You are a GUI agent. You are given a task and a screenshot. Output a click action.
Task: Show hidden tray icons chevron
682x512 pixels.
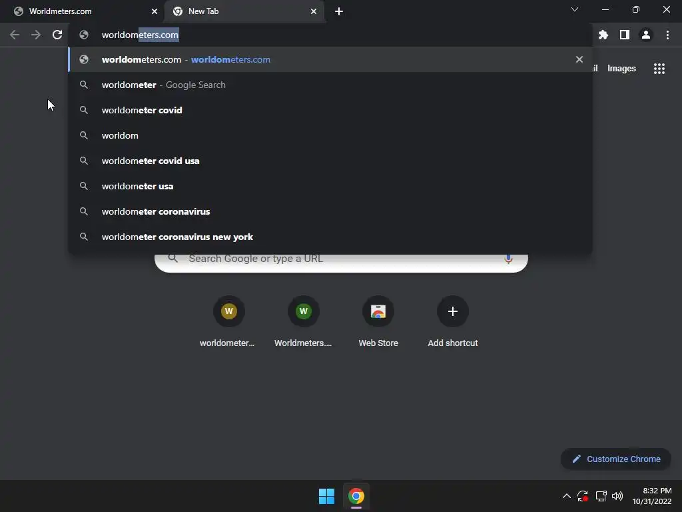[x=567, y=496]
